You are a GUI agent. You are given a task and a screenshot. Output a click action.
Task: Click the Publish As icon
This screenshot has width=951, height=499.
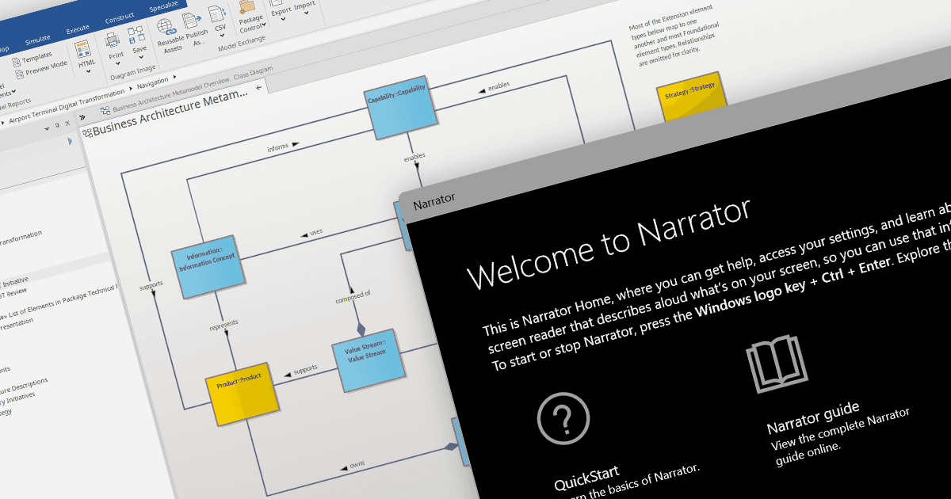click(x=191, y=19)
